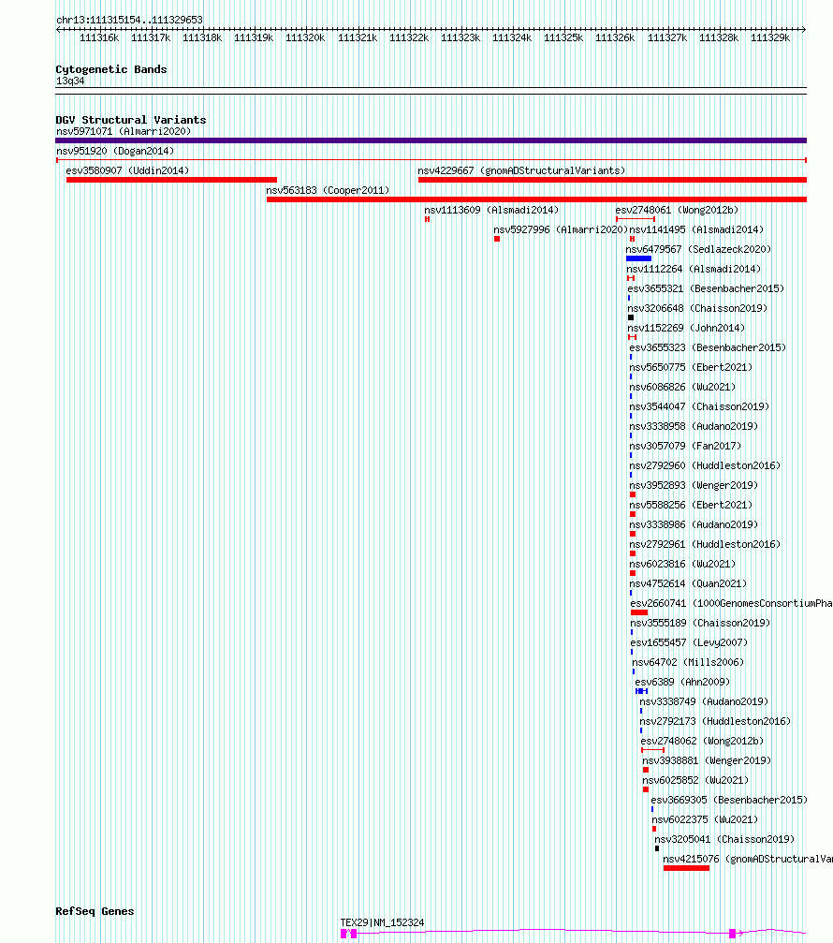Viewport: 833px width, 943px height.
Task: Open nsv6479567 (Sedlazeck2020) label
Action: click(x=698, y=250)
